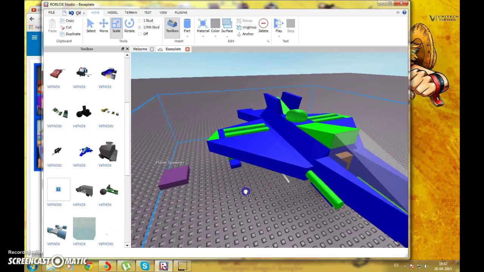This screenshot has width=484, height=272.
Task: Activate the Move tool
Action: (x=104, y=26)
